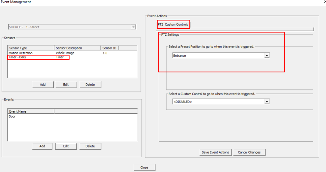Open the SOURCE 1 - Street dropdown
Image resolution: width=326 pixels, height=172 pixels.
click(x=133, y=27)
